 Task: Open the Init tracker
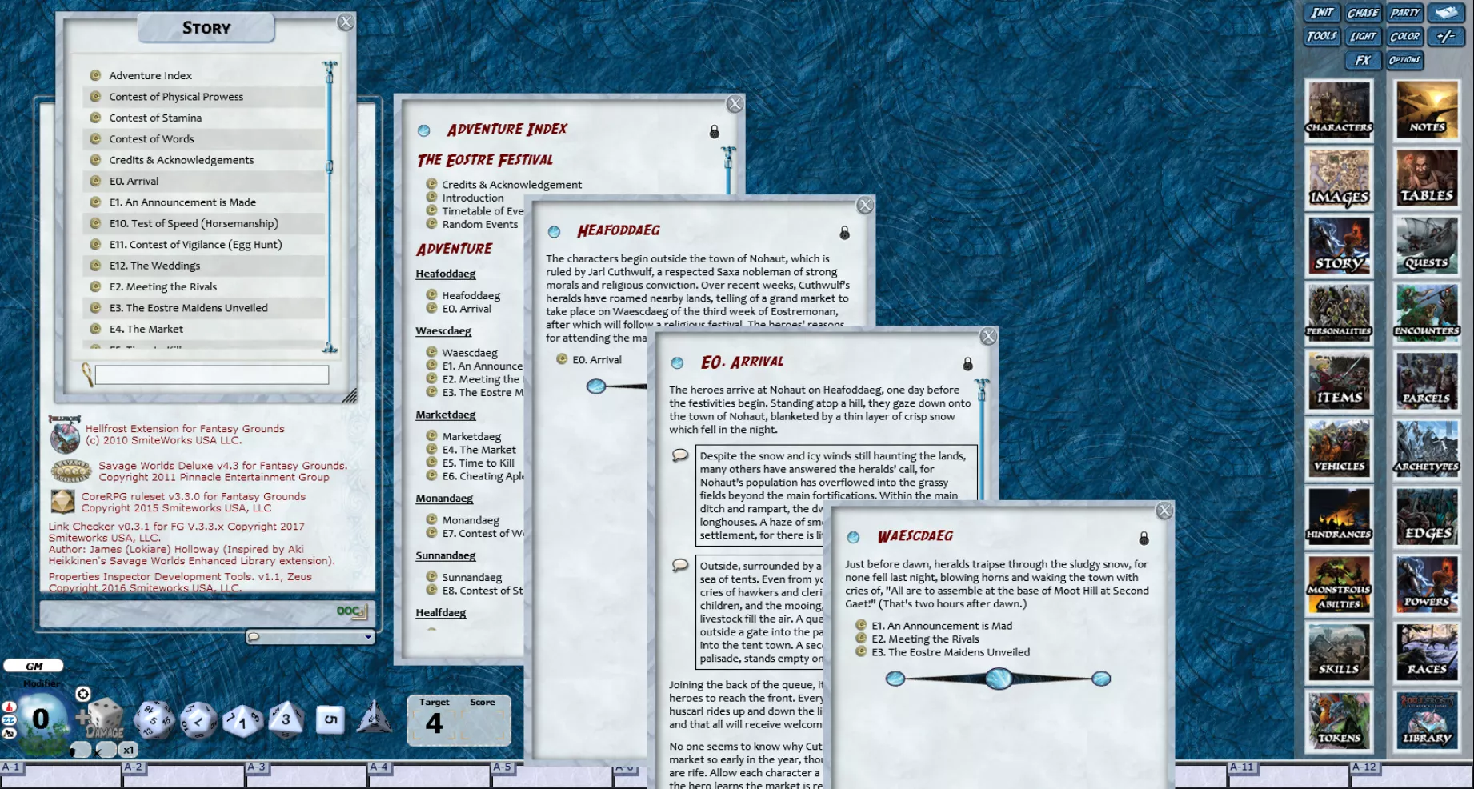click(x=1321, y=12)
